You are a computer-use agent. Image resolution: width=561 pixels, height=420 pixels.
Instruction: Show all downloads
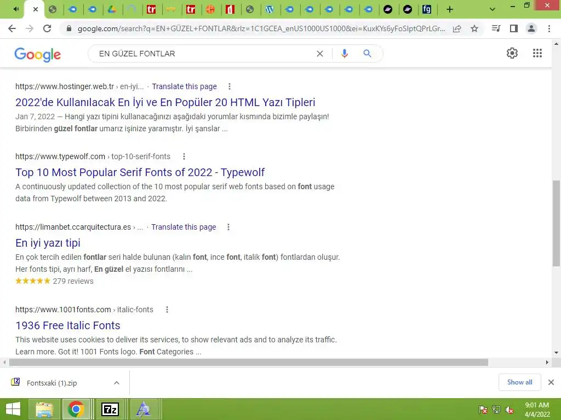click(519, 382)
